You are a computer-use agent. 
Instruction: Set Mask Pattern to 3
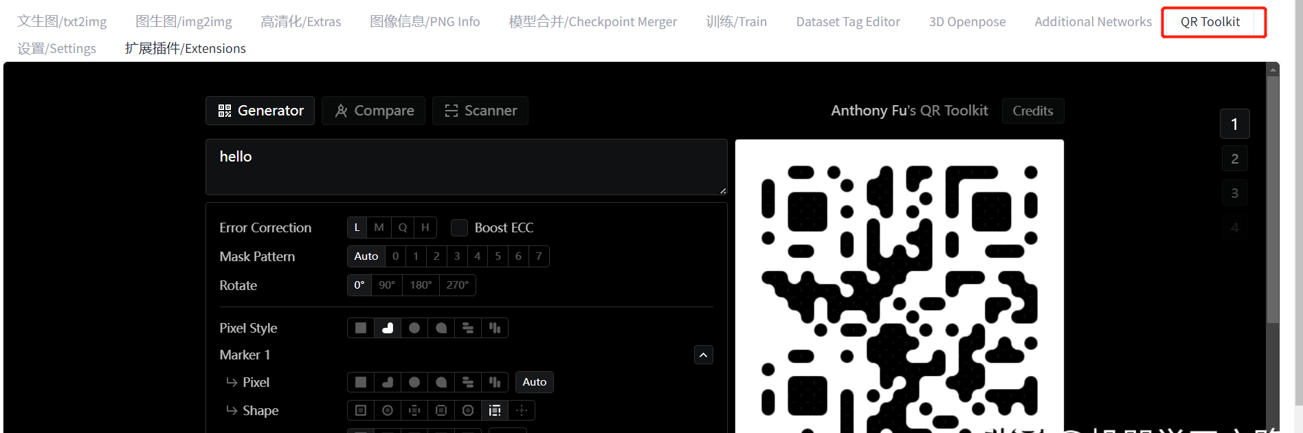[x=457, y=256]
